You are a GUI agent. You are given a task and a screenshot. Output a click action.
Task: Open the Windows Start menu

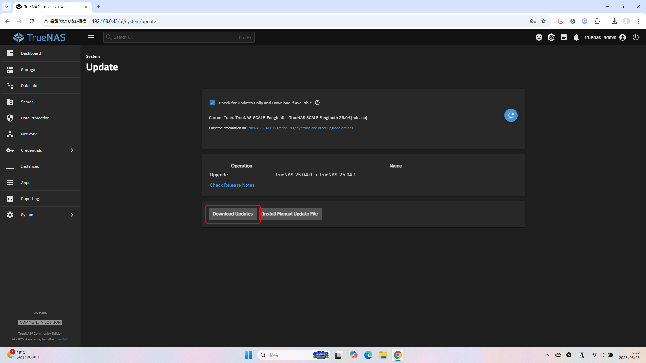[248, 355]
